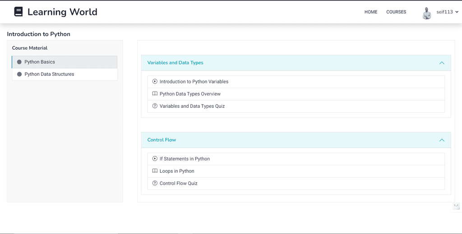Screen dimensions: 462x234
Task: Click the Learning World book logo icon
Action: pos(18,12)
